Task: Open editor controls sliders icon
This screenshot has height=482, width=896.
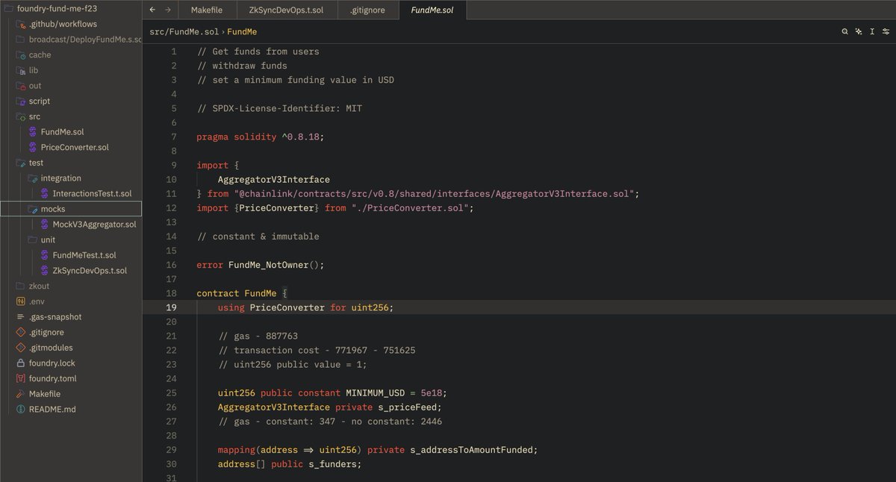Action: pyautogui.click(x=886, y=31)
